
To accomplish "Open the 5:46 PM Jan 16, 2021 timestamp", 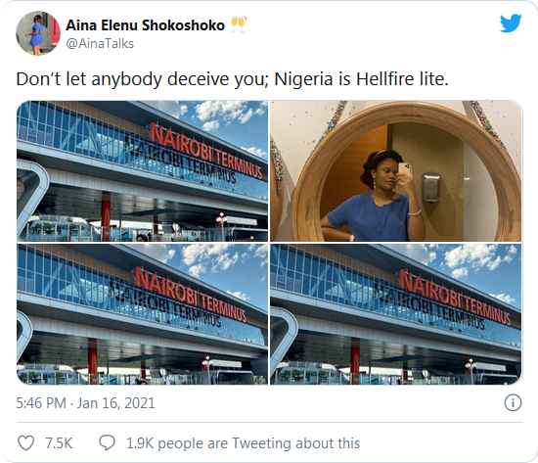I will point(85,403).
